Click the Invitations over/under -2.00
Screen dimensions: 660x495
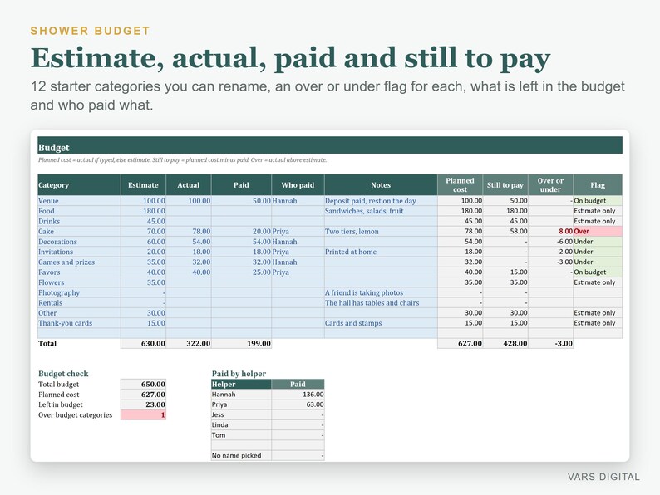(x=550, y=252)
